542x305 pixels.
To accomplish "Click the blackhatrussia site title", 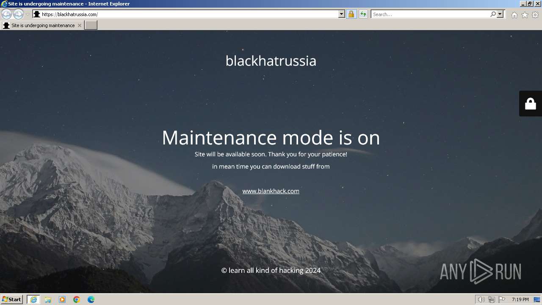I will [271, 61].
